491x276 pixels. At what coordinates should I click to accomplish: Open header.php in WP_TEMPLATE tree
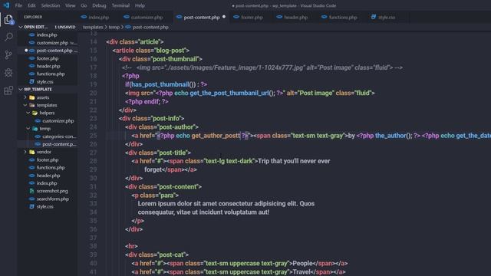click(x=48, y=176)
